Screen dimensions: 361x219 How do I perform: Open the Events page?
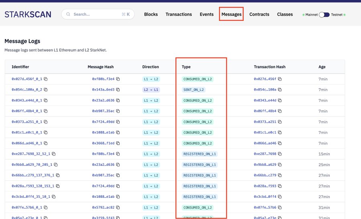(207, 14)
